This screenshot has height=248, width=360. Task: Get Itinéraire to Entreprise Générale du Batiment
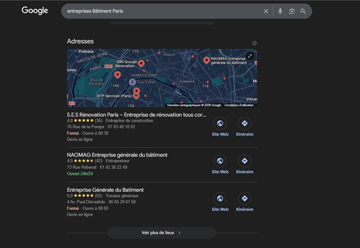pyautogui.click(x=244, y=202)
